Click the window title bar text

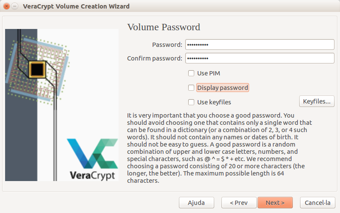[x=76, y=6]
